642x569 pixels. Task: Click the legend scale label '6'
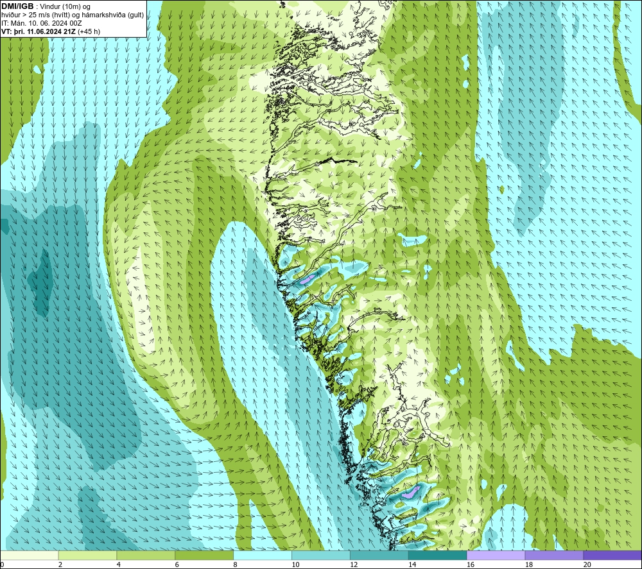coord(177,565)
